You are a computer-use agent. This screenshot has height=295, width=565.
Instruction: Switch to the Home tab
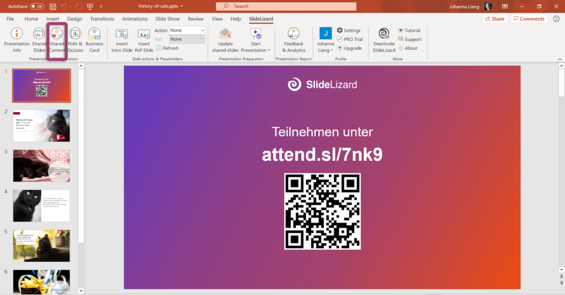[x=31, y=19]
